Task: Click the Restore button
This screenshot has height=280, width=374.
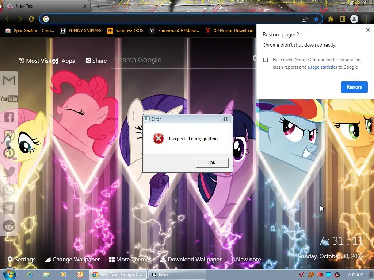Action: (x=354, y=87)
